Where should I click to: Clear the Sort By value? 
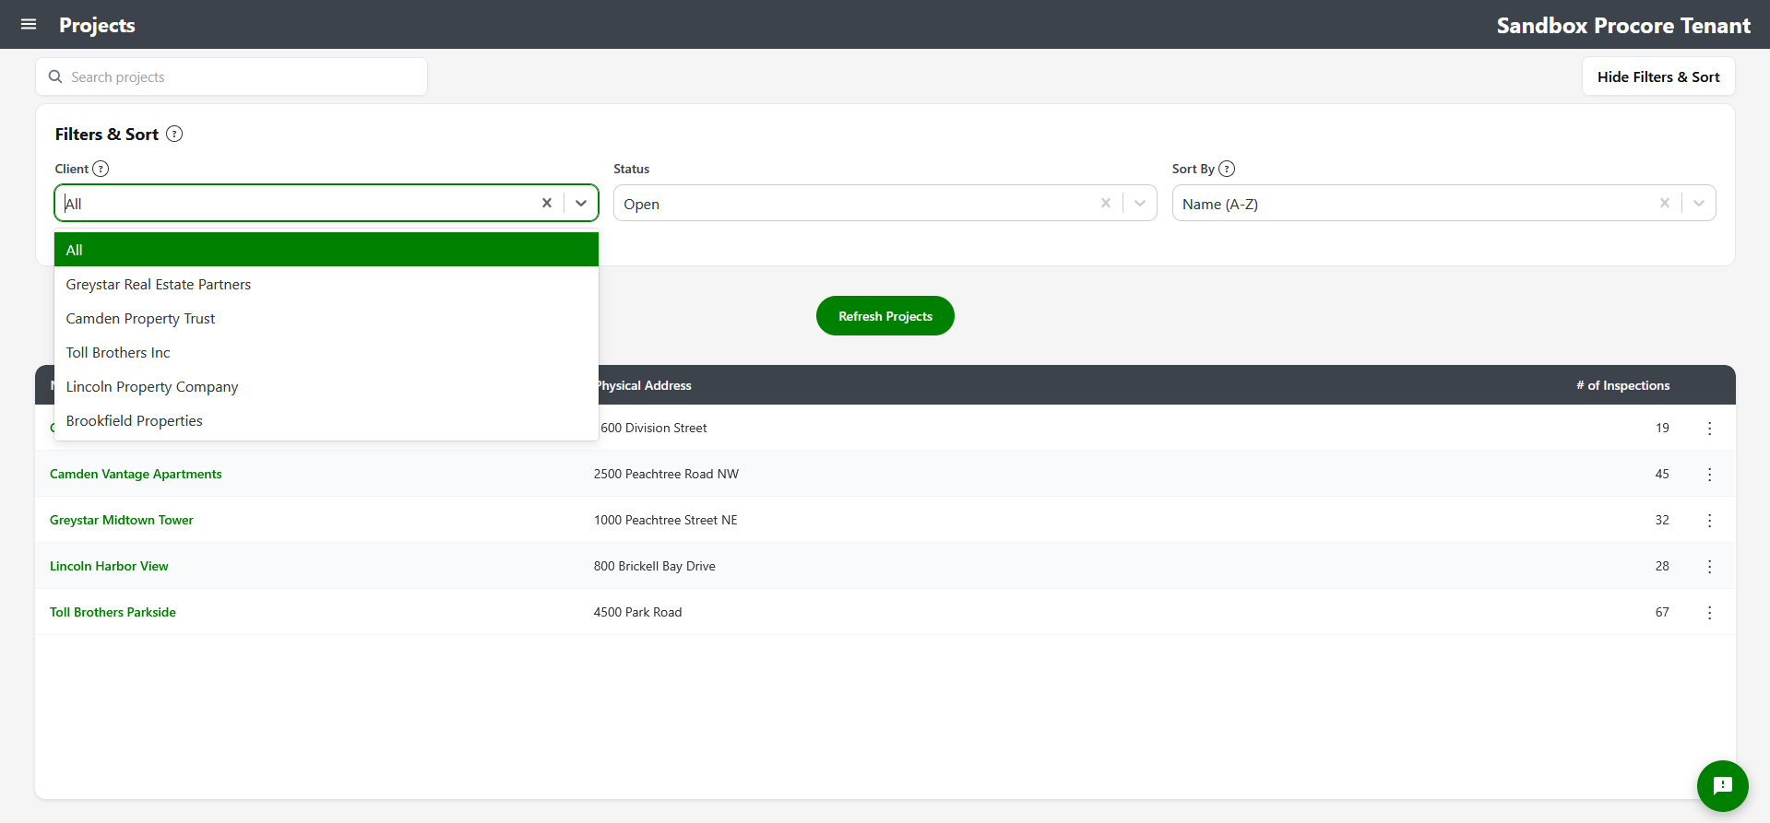click(1664, 203)
